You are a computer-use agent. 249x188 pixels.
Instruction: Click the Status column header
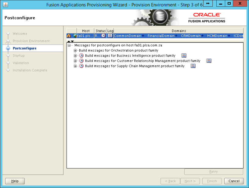(100, 31)
